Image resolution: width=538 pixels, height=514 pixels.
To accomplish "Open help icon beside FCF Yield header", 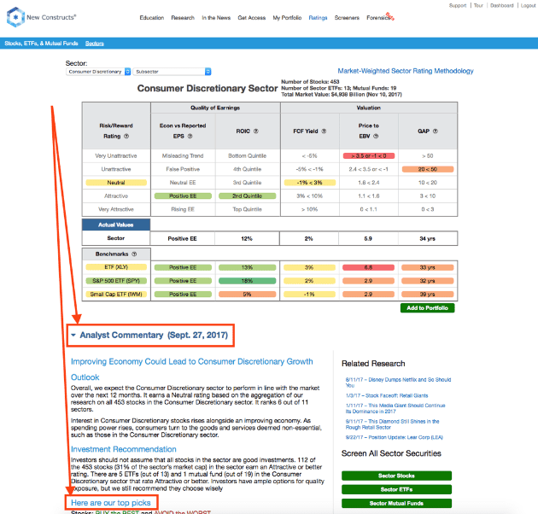I will (324, 131).
